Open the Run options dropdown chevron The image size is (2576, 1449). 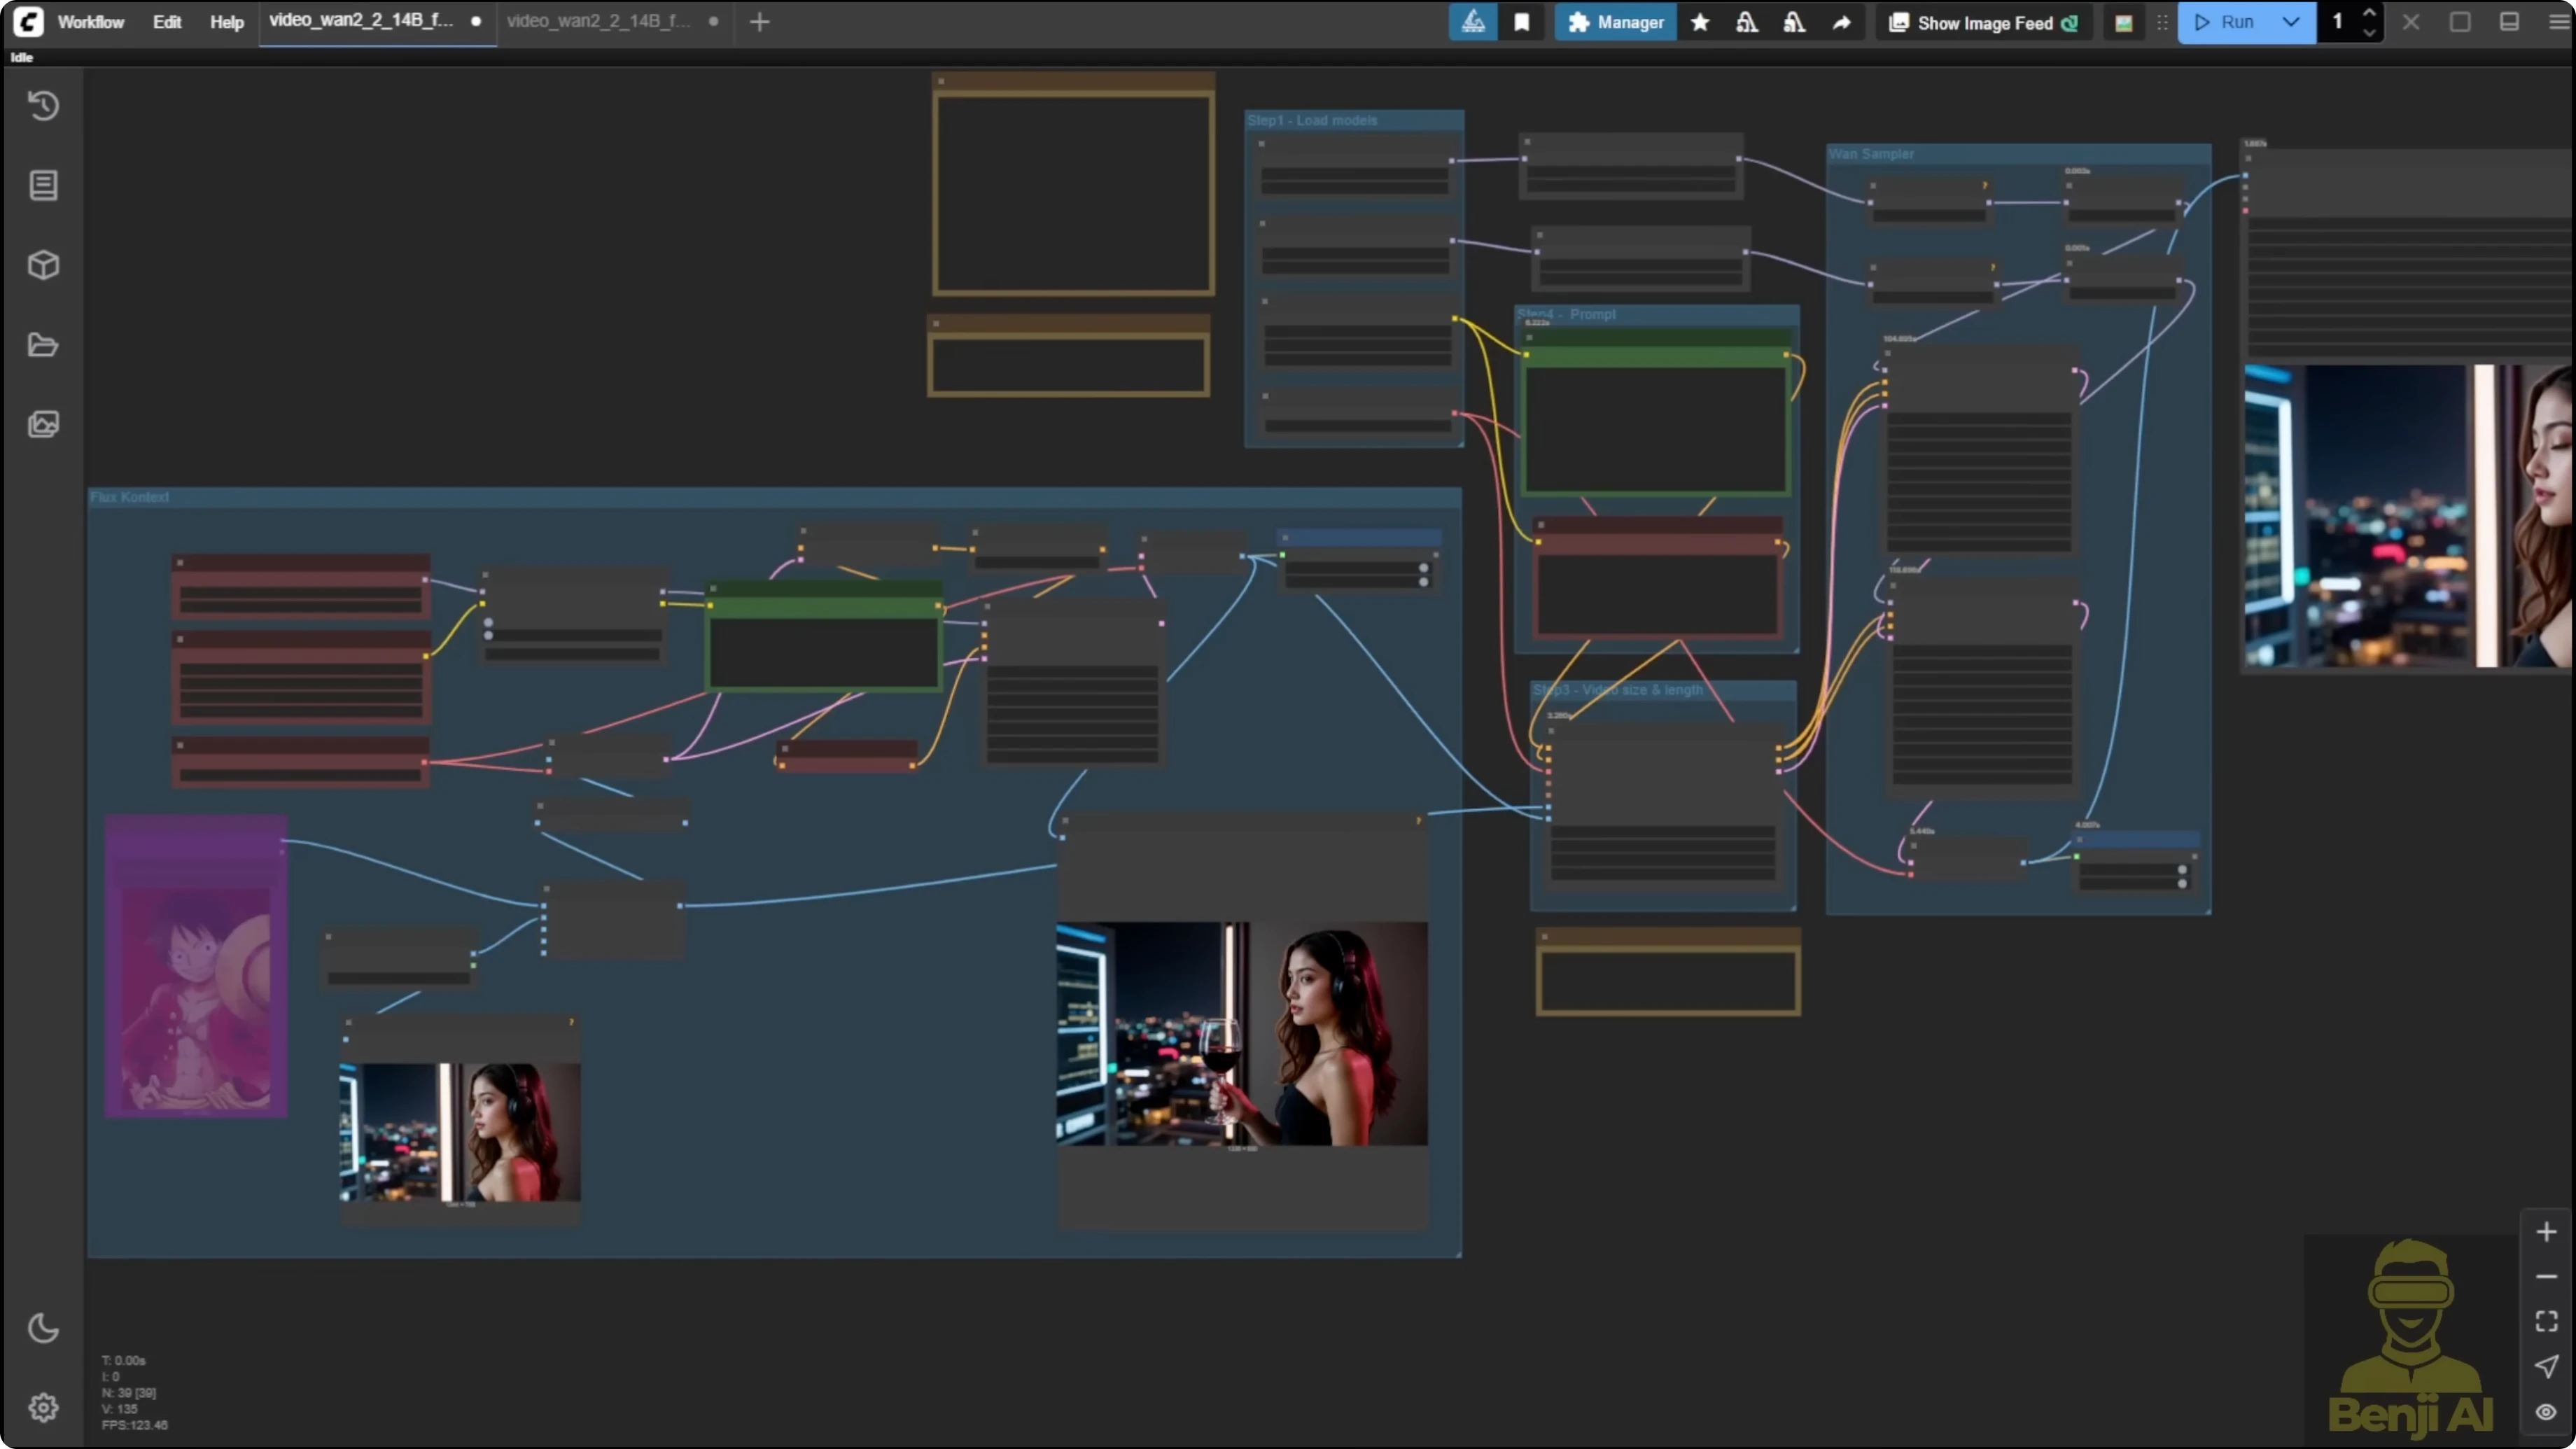point(2291,22)
